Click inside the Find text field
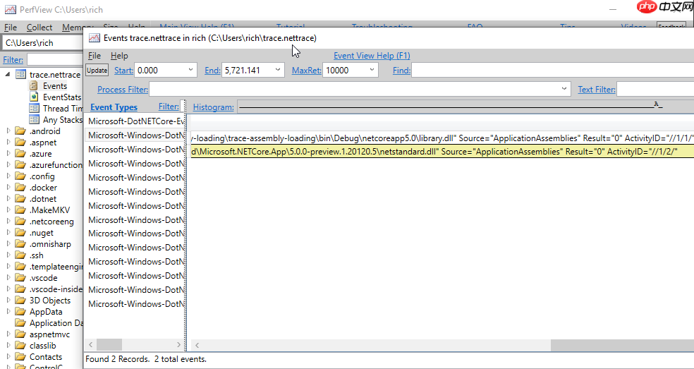This screenshot has width=694, height=369. pos(552,70)
